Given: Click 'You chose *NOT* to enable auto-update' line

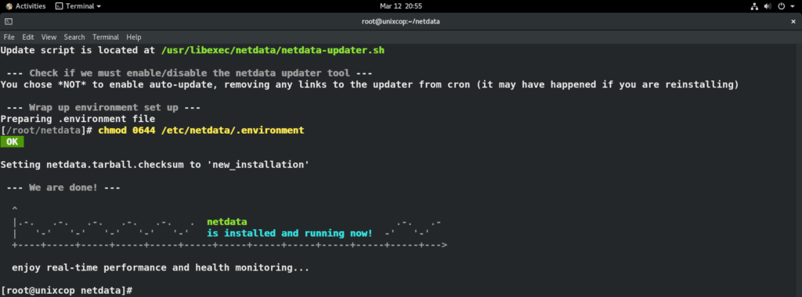Looking at the screenshot, I should (x=370, y=84).
